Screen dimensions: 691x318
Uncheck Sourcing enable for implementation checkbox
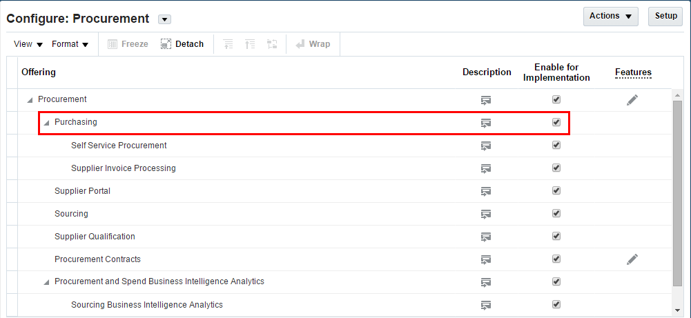556,213
